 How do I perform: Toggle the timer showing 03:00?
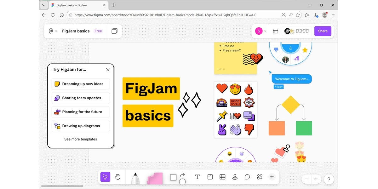[x=296, y=31]
